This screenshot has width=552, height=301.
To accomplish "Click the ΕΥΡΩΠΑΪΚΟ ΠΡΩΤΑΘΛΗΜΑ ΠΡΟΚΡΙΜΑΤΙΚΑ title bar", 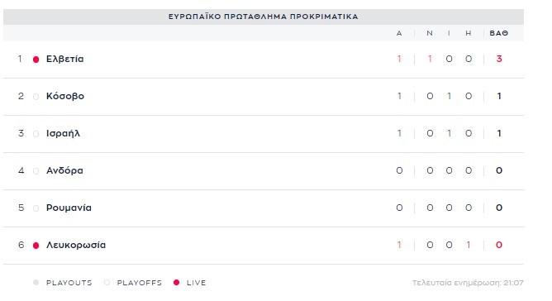I will tap(264, 17).
